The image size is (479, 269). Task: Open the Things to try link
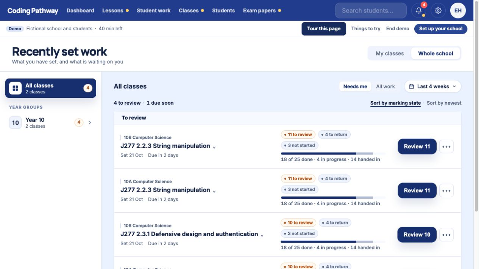tap(366, 29)
